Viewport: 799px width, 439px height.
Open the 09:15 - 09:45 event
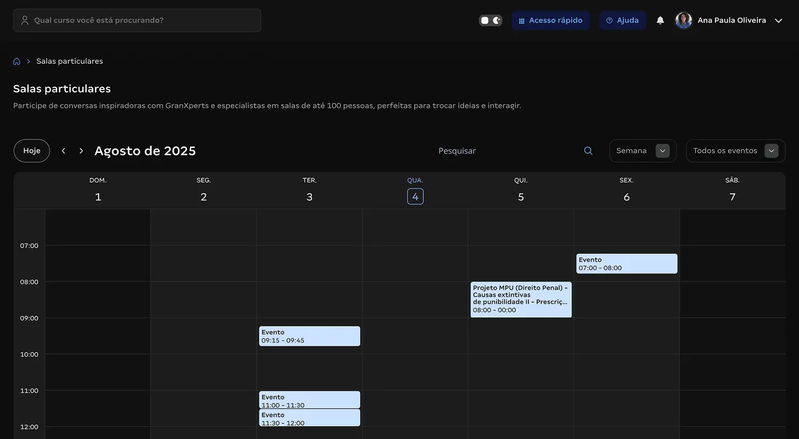[x=309, y=336]
